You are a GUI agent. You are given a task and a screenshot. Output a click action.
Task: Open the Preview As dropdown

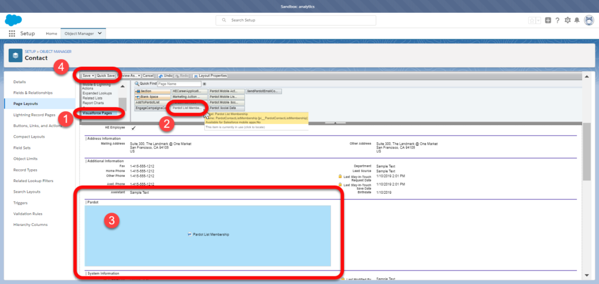click(129, 76)
